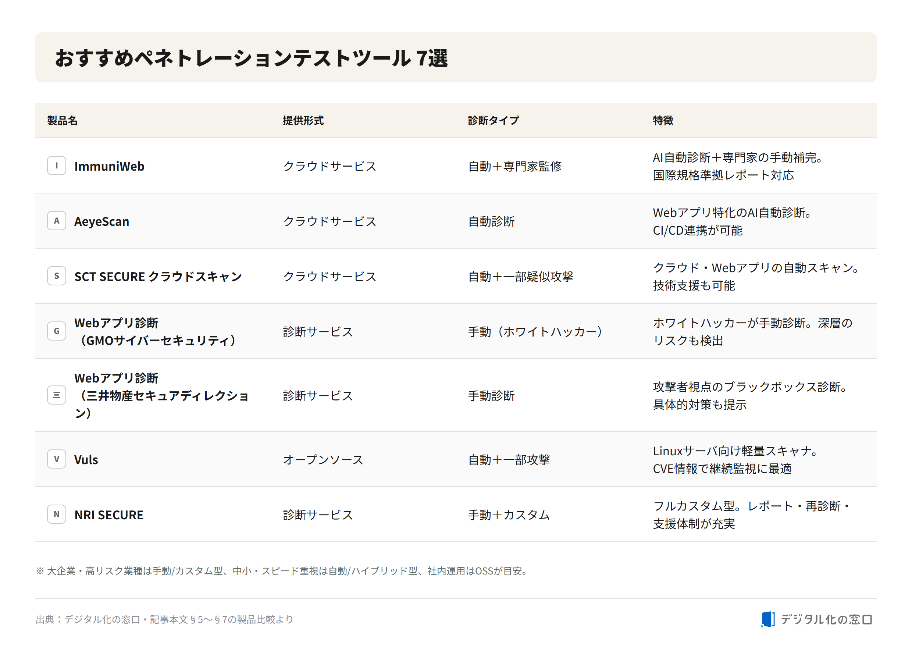Image resolution: width=912 pixels, height=662 pixels.
Task: Click the product name AeyeScan
Action: pyautogui.click(x=102, y=221)
